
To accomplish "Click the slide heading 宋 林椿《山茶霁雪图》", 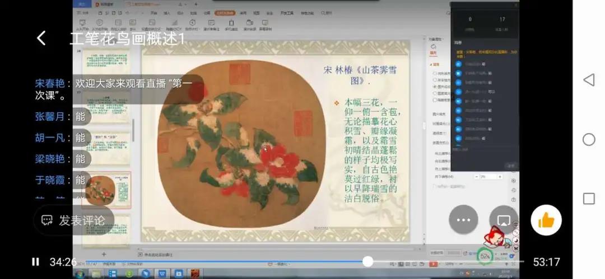I will pyautogui.click(x=360, y=75).
